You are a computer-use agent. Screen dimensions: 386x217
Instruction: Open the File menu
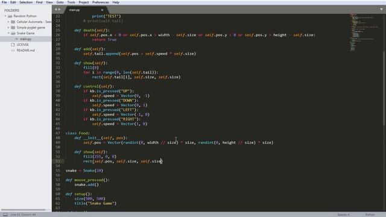click(x=4, y=2)
